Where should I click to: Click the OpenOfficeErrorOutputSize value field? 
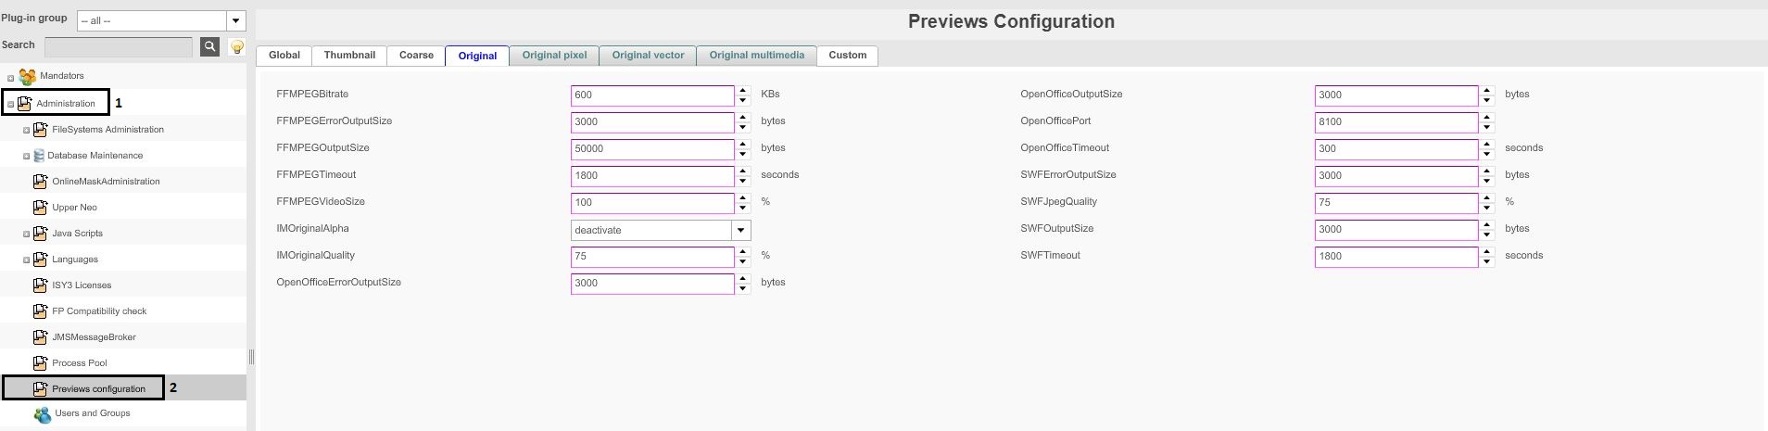coord(652,284)
